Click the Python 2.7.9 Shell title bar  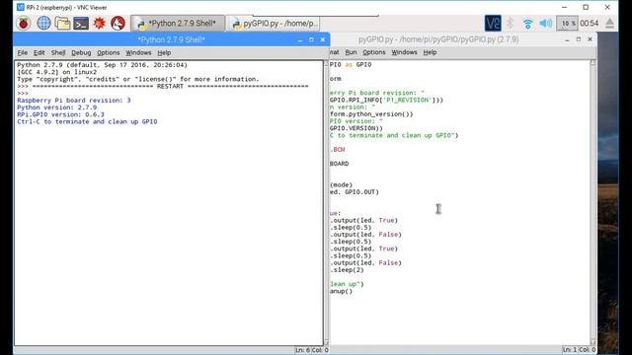tap(171, 39)
